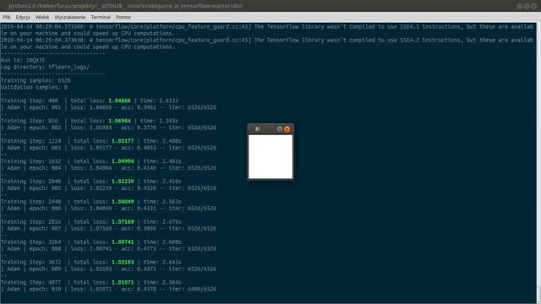Click the 'Training Step: 2856' text

tap(30, 221)
